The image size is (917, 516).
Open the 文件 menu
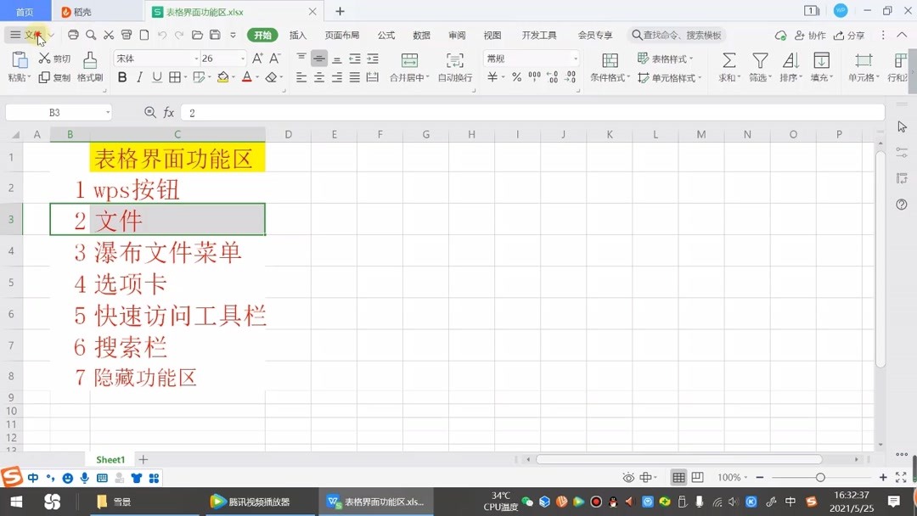[31, 35]
